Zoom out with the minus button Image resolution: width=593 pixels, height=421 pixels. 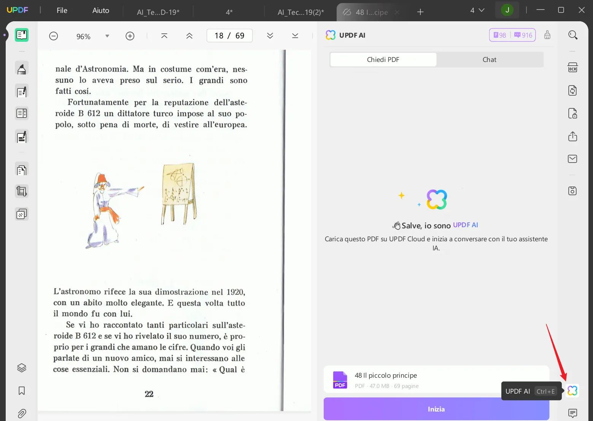point(54,36)
